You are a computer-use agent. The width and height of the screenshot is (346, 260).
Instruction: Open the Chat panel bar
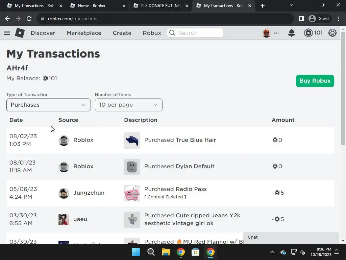(x=291, y=237)
